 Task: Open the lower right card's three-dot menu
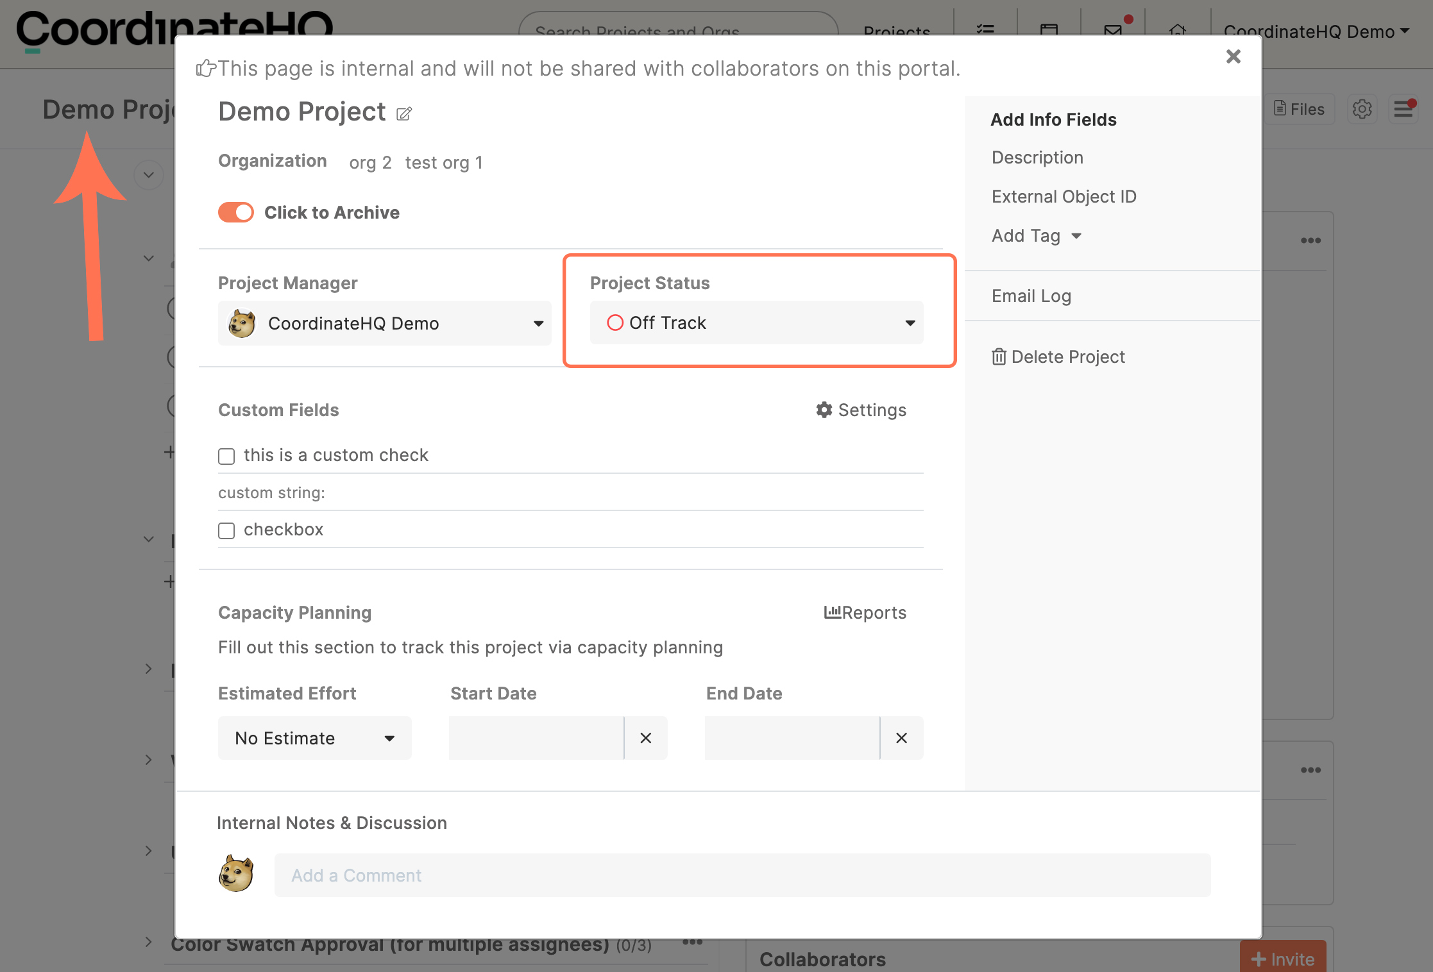point(1310,770)
